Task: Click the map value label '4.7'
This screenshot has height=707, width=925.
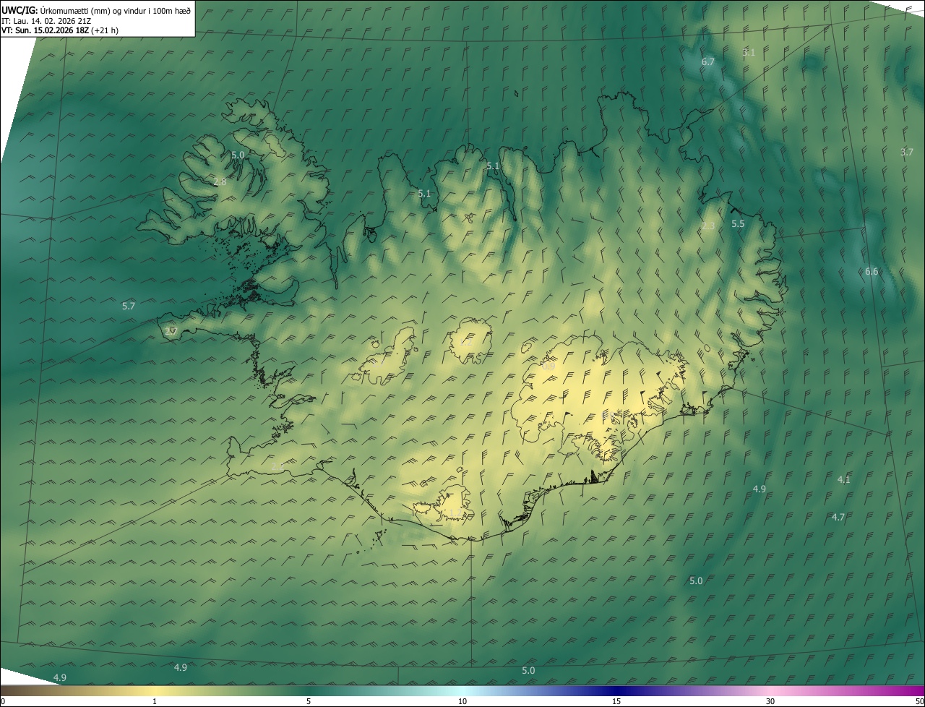Action: tap(838, 517)
